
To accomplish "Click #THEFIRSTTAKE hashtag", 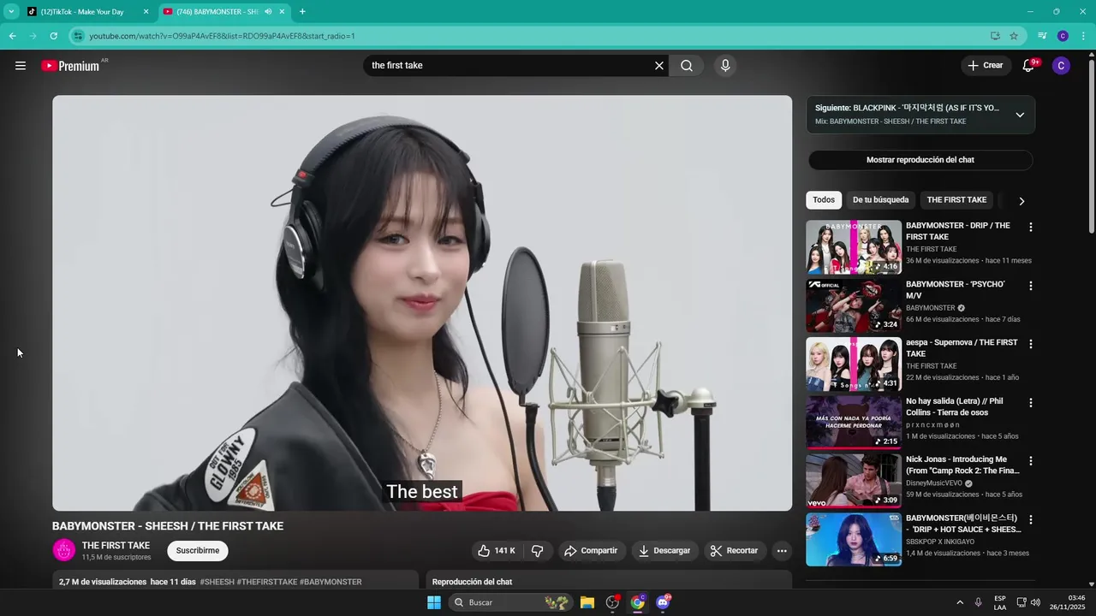I will click(267, 582).
